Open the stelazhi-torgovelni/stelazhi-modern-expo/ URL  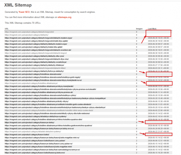(39, 38)
